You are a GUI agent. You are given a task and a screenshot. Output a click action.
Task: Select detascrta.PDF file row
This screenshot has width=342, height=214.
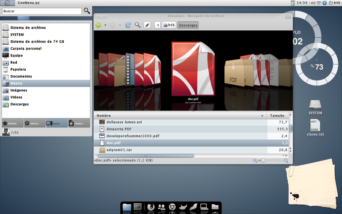(191, 129)
